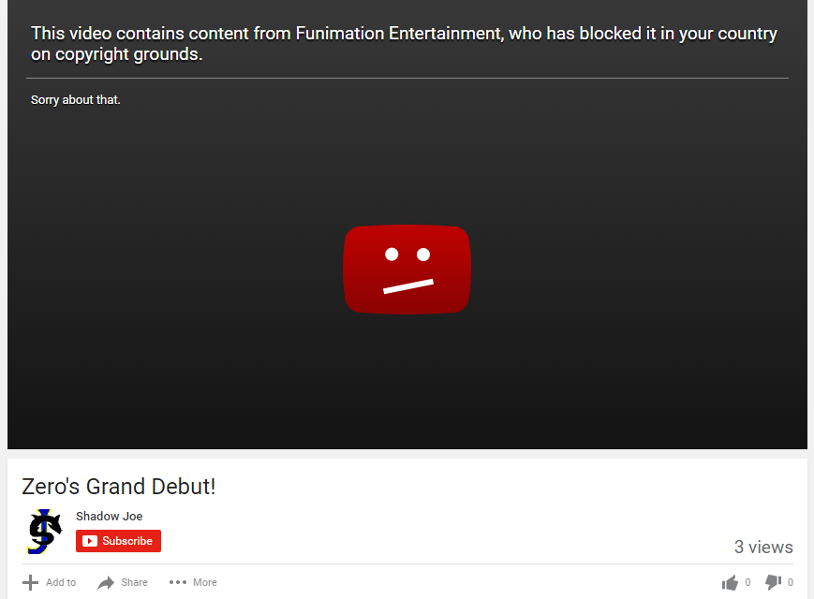
Task: Click the plus icon beside Add to
Action: point(30,582)
